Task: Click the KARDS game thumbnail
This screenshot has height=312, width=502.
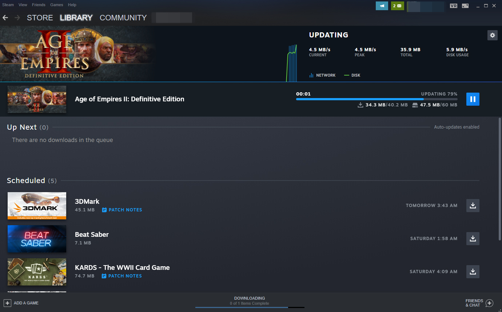Action: [x=37, y=272]
